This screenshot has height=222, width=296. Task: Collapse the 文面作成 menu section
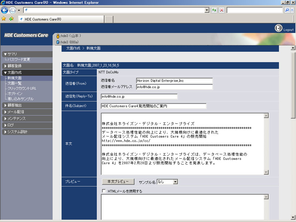(x=27, y=73)
